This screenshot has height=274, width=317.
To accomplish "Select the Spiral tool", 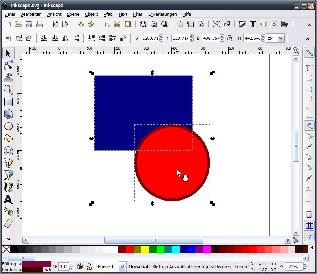I will coord(8,151).
